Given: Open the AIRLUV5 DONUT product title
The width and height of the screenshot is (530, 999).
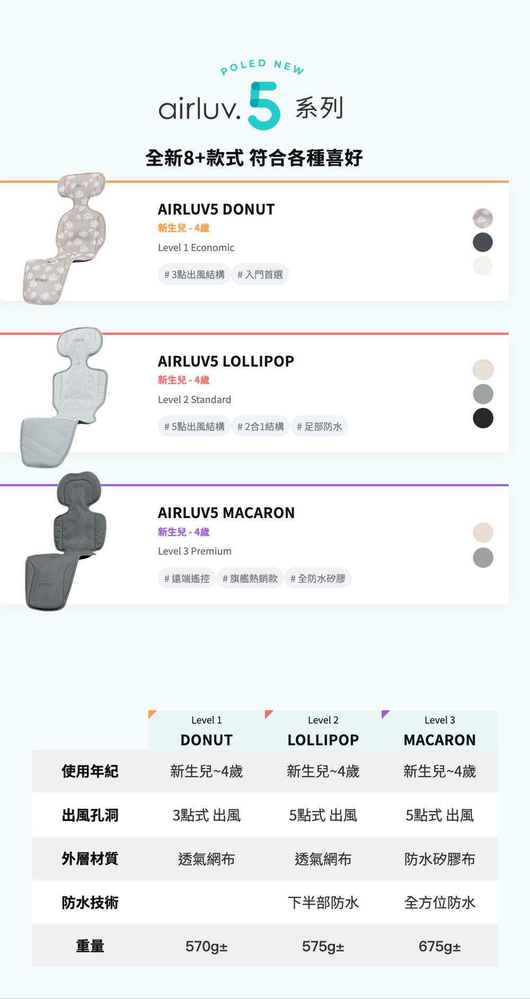Looking at the screenshot, I should coord(216,209).
